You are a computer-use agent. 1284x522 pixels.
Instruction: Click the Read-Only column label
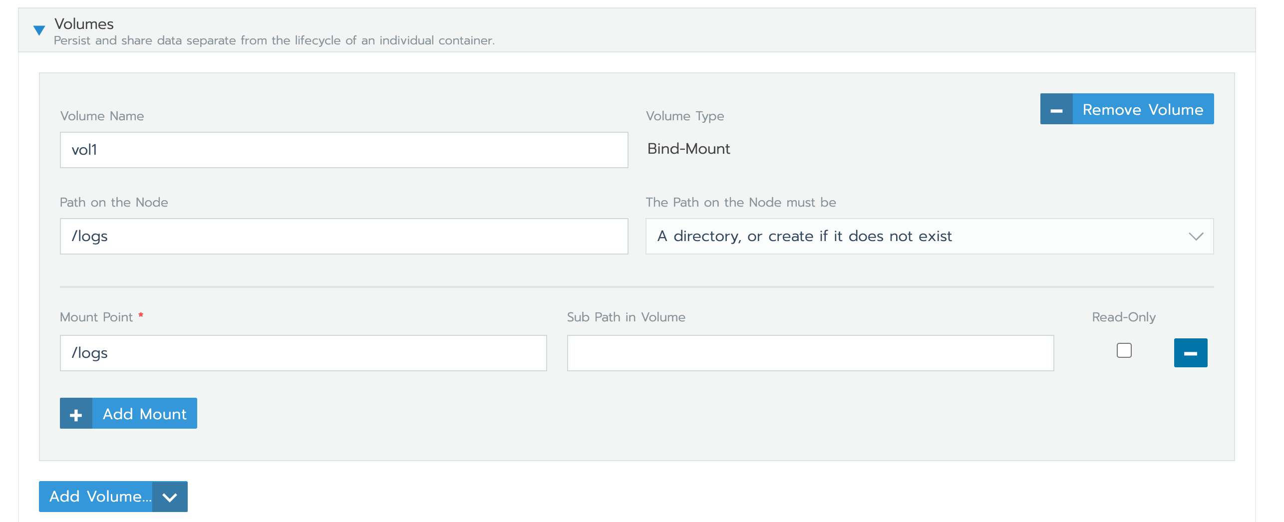coord(1124,317)
